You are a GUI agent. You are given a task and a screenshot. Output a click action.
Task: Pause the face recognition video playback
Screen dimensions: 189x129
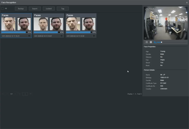coord(146,42)
